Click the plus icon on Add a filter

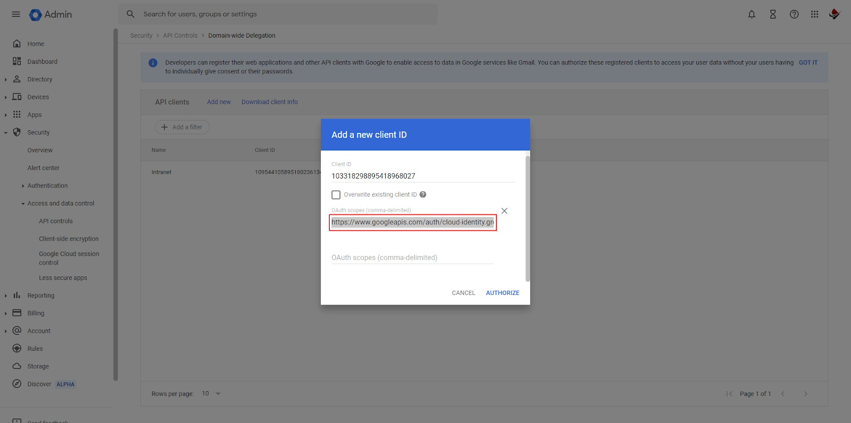(164, 127)
